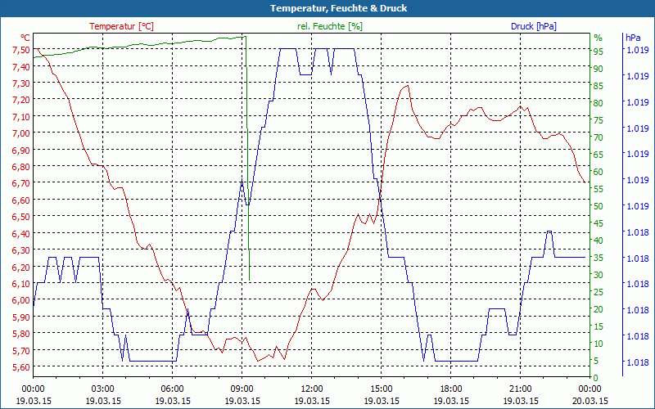Screen dimensions: 655x409
Task: Select humidity axis value 80
Action: click(599, 103)
